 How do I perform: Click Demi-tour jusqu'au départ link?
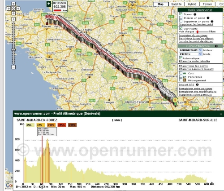(196, 39)
